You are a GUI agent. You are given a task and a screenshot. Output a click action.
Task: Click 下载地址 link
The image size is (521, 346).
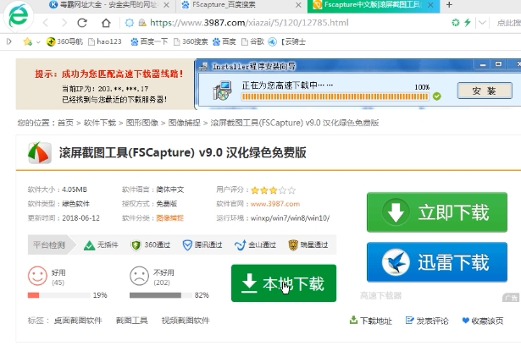tap(371, 321)
